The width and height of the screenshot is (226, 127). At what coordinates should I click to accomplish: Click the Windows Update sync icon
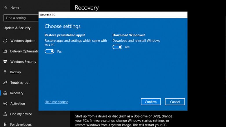point(5,41)
